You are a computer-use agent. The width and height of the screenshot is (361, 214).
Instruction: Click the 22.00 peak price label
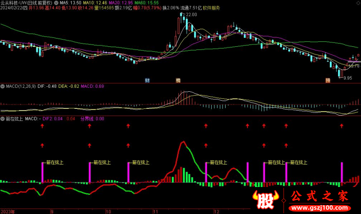(x=191, y=15)
